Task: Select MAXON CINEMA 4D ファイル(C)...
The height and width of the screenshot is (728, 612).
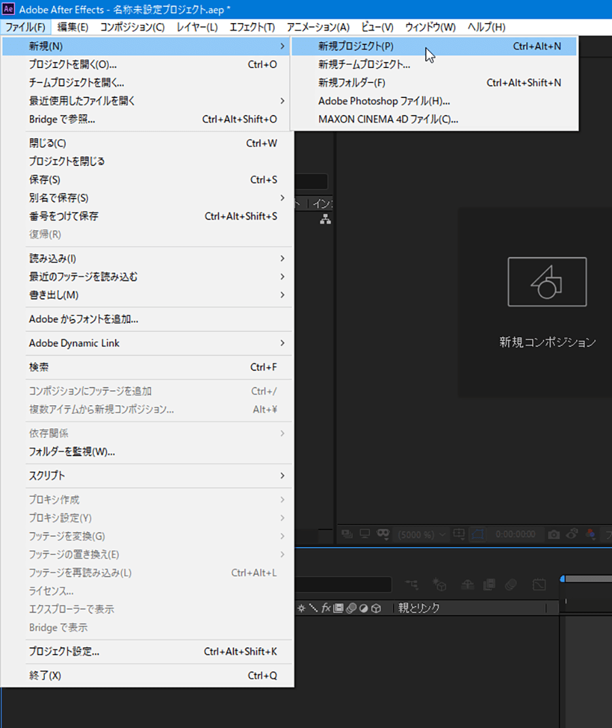Action: pyautogui.click(x=434, y=120)
